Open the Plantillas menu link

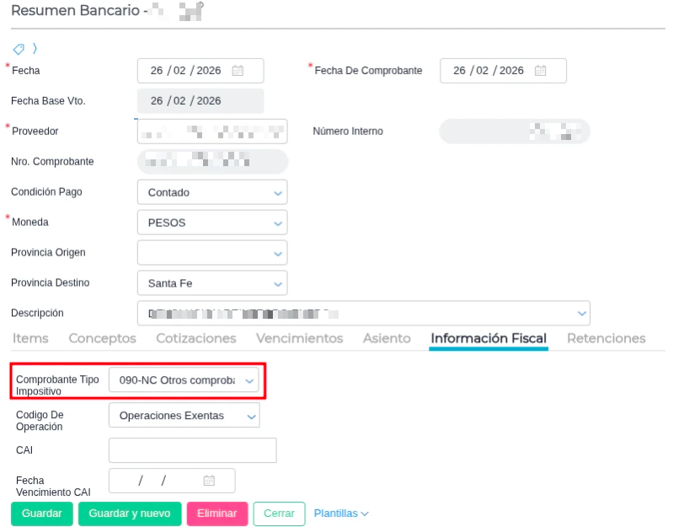(341, 514)
